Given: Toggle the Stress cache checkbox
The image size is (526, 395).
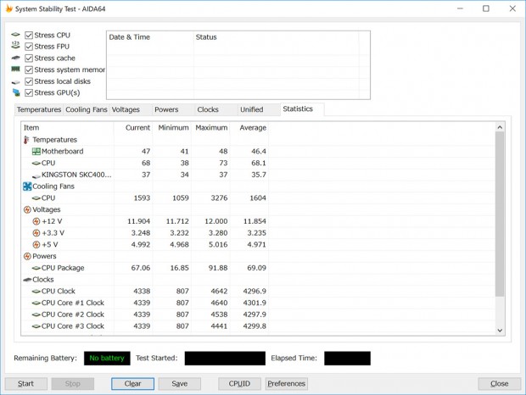Looking at the screenshot, I should click(x=29, y=58).
